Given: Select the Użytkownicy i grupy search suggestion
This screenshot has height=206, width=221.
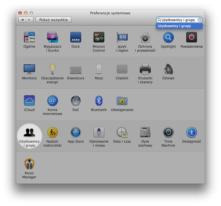Looking at the screenshot, I should [x=179, y=26].
